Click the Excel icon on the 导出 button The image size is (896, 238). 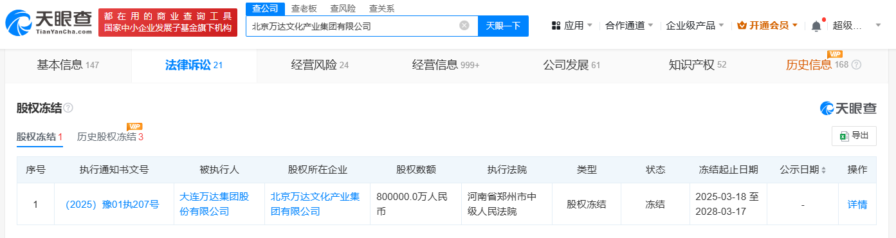(843, 136)
